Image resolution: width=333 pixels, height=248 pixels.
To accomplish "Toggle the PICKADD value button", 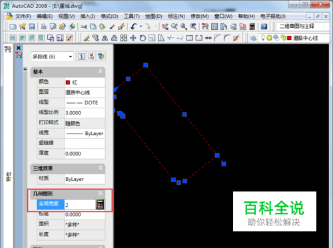I will pos(81,57).
